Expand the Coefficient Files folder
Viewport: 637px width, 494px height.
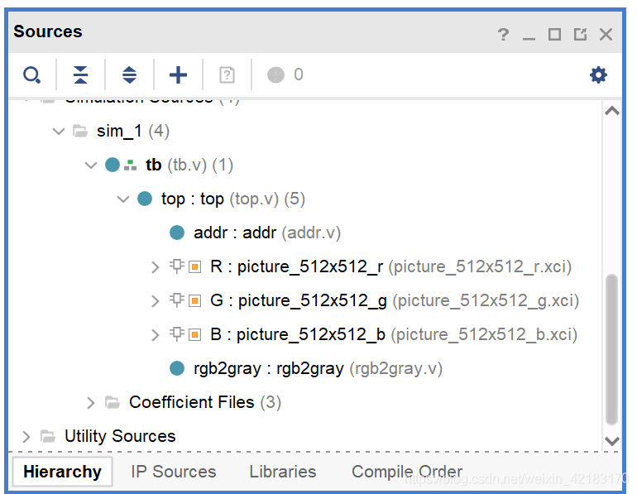[91, 403]
